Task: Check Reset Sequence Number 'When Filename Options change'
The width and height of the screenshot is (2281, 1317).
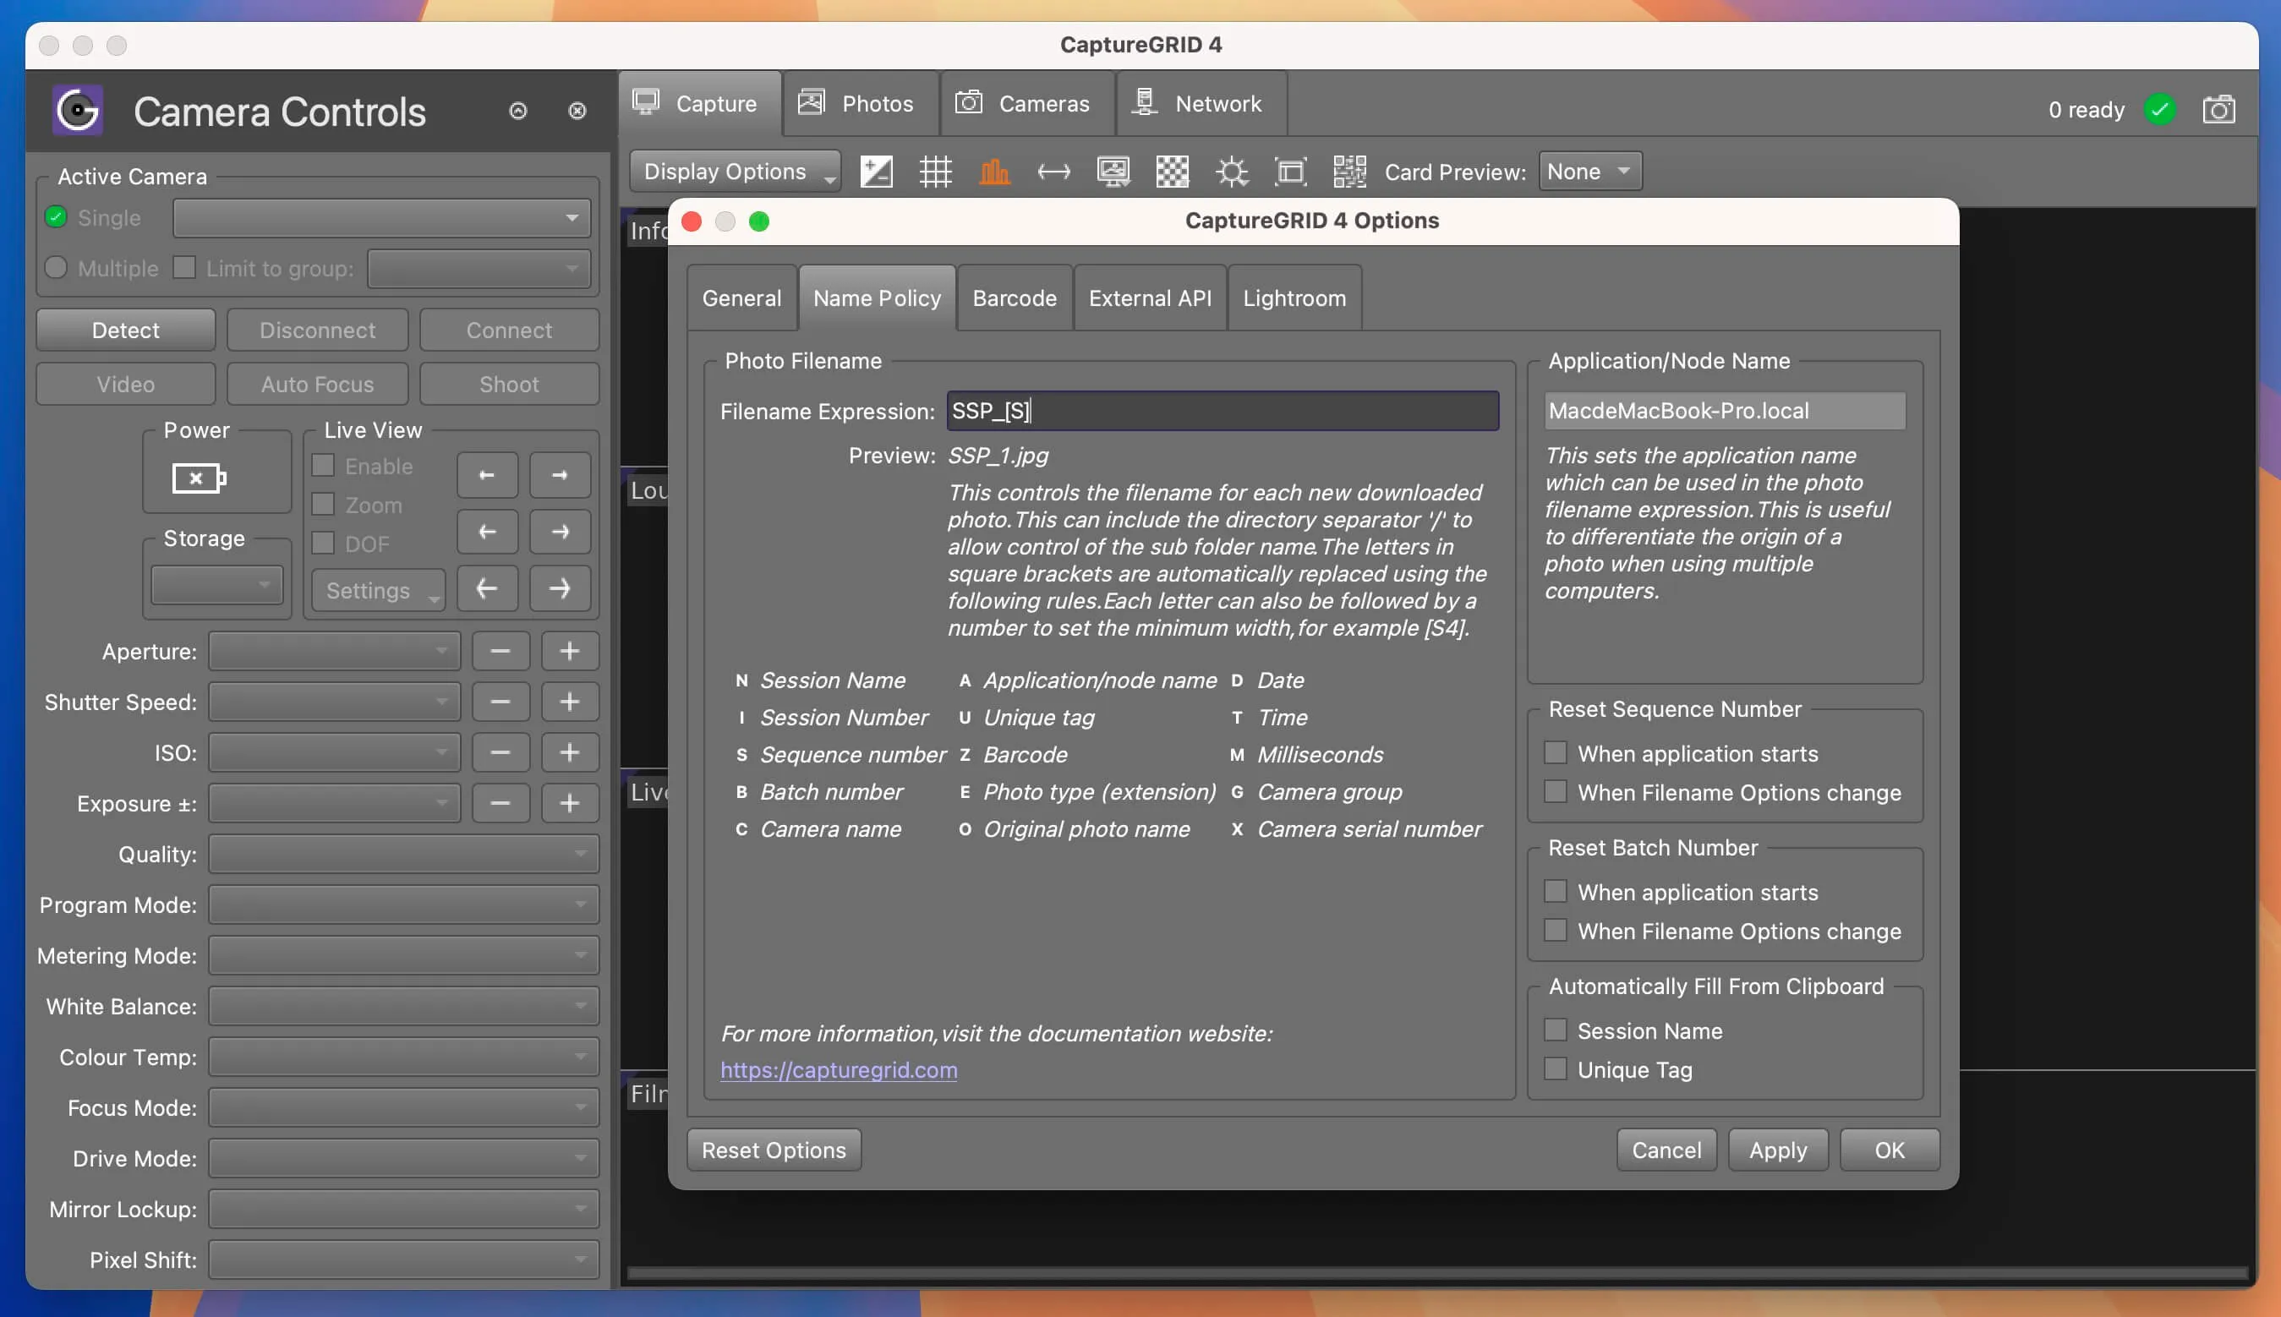Action: pyautogui.click(x=1555, y=791)
